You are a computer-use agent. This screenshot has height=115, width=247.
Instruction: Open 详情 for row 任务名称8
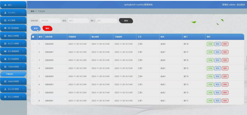tap(210, 44)
